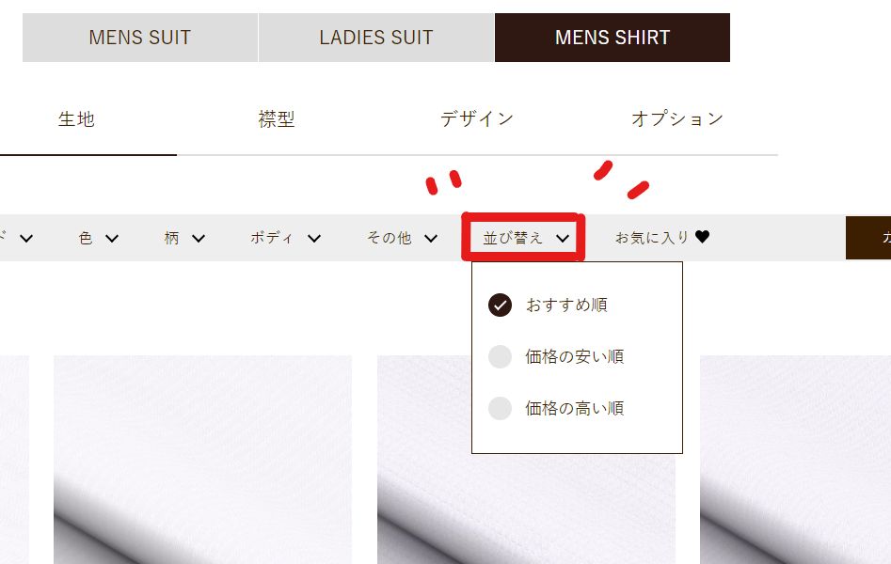Go to the オプション tab

click(677, 119)
